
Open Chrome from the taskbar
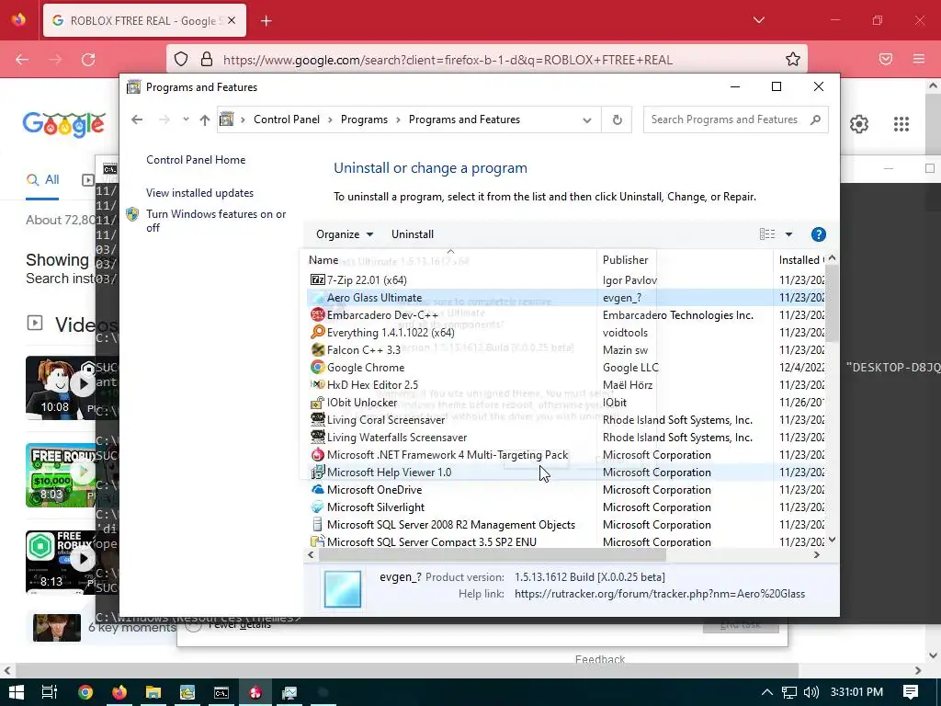[85, 692]
